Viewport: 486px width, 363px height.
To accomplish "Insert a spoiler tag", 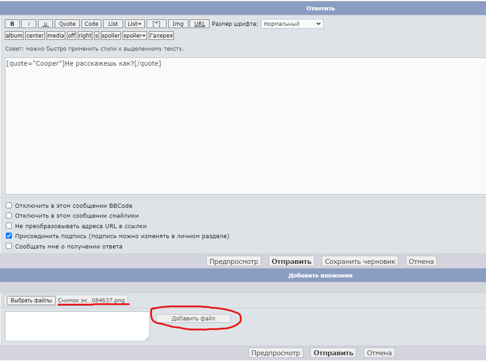I will [x=111, y=36].
